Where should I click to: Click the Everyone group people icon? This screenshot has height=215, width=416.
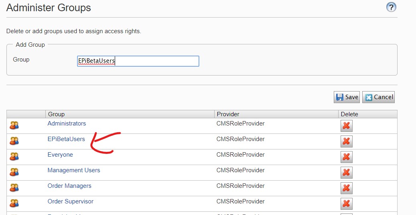[x=14, y=156]
